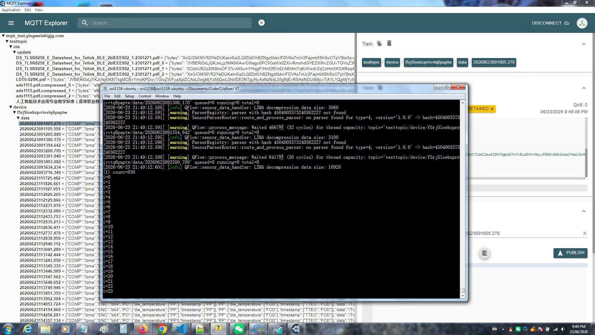Open MQTT Explorer Application menu
This screenshot has height=335, width=595.
(11, 10)
